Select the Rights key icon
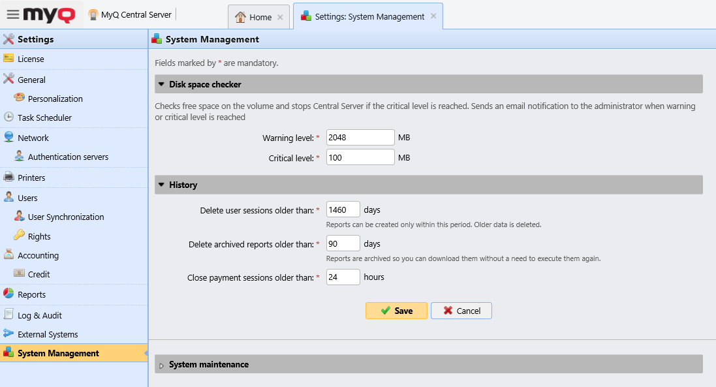 (x=20, y=236)
